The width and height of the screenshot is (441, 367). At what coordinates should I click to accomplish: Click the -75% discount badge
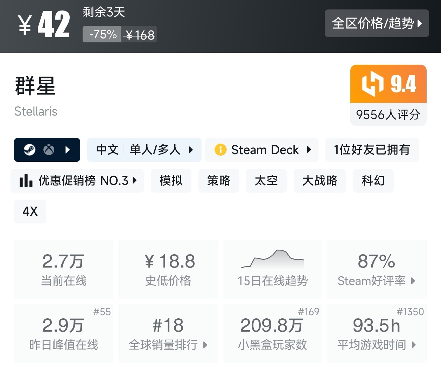coord(101,34)
